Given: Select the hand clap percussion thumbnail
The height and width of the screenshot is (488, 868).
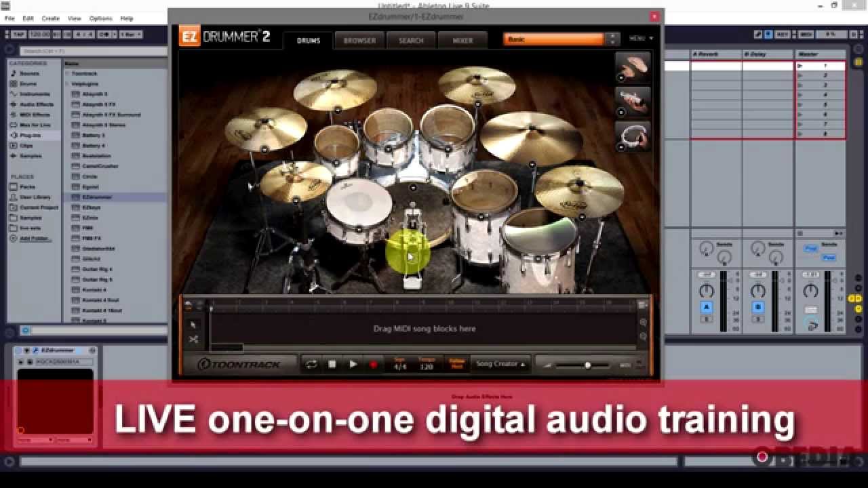Looking at the screenshot, I should (x=633, y=68).
